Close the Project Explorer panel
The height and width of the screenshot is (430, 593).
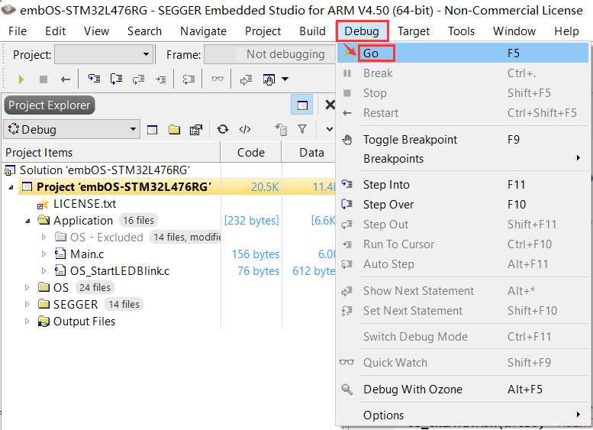coord(330,105)
